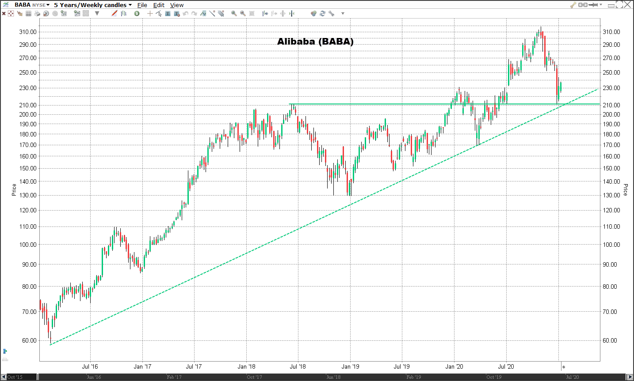Click the small flag icon on left axis
Image resolution: width=634 pixels, height=381 pixels.
(5, 351)
